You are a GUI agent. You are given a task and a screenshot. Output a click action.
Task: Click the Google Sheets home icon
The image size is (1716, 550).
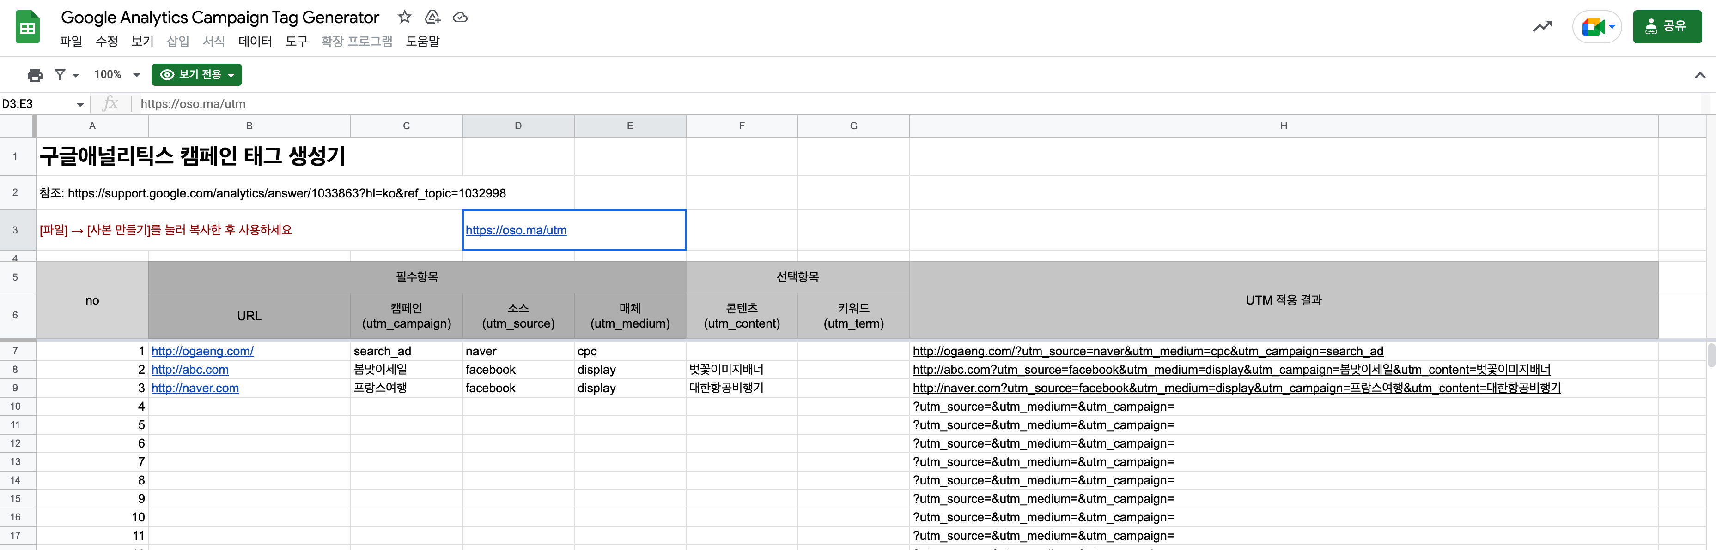tap(27, 27)
